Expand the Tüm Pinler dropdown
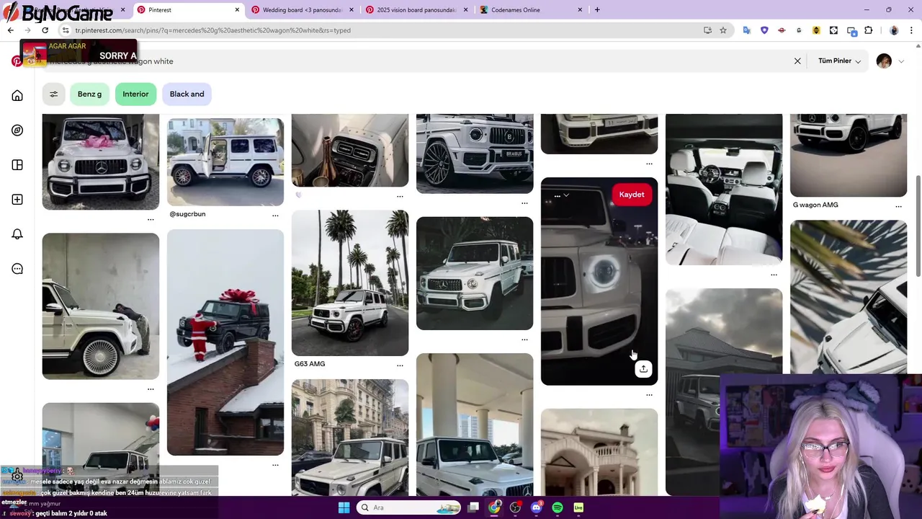Viewport: 922px width, 519px height. pos(839,61)
